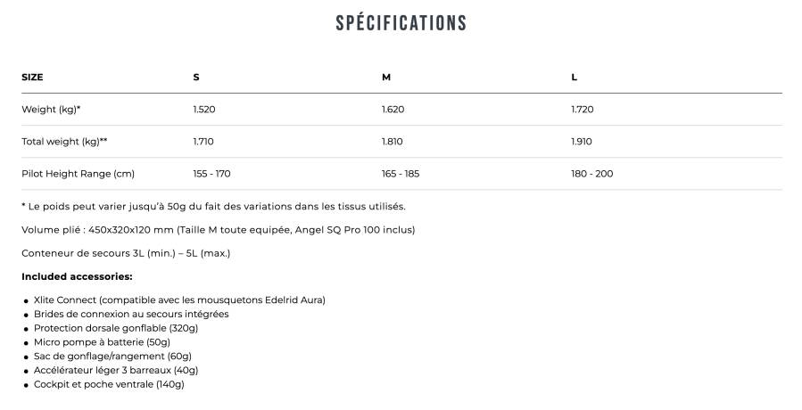
Task: Click the Volume plié dimensions line
Action: click(219, 230)
